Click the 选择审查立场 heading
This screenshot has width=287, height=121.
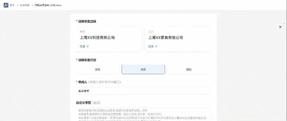pyautogui.click(x=87, y=21)
